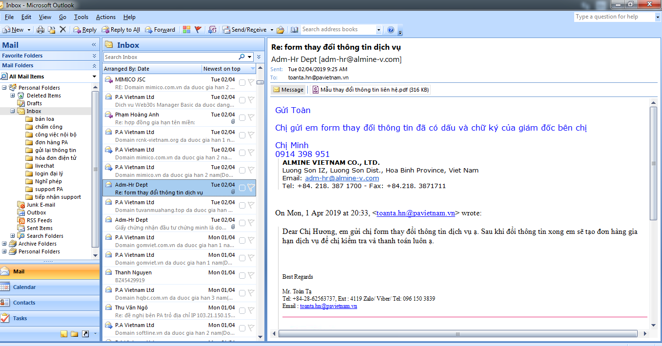Open the Go menu
This screenshot has width=662, height=346.
pyautogui.click(x=62, y=17)
